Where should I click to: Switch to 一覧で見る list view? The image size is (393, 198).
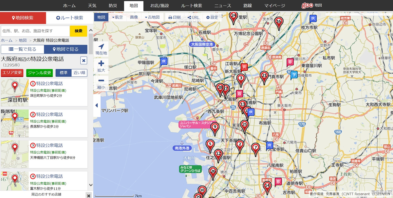coord(22,49)
